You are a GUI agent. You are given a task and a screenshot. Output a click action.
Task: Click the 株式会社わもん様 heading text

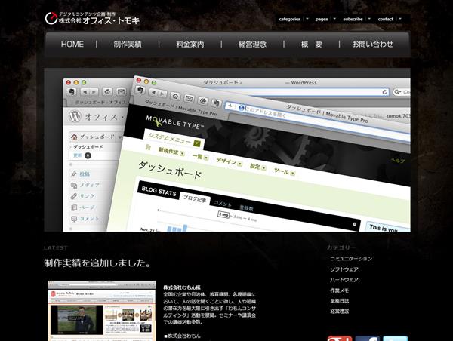pyautogui.click(x=182, y=287)
